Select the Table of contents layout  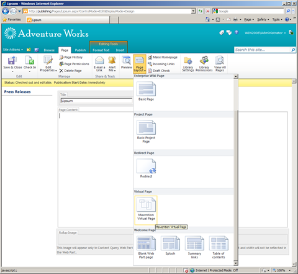click(219, 247)
